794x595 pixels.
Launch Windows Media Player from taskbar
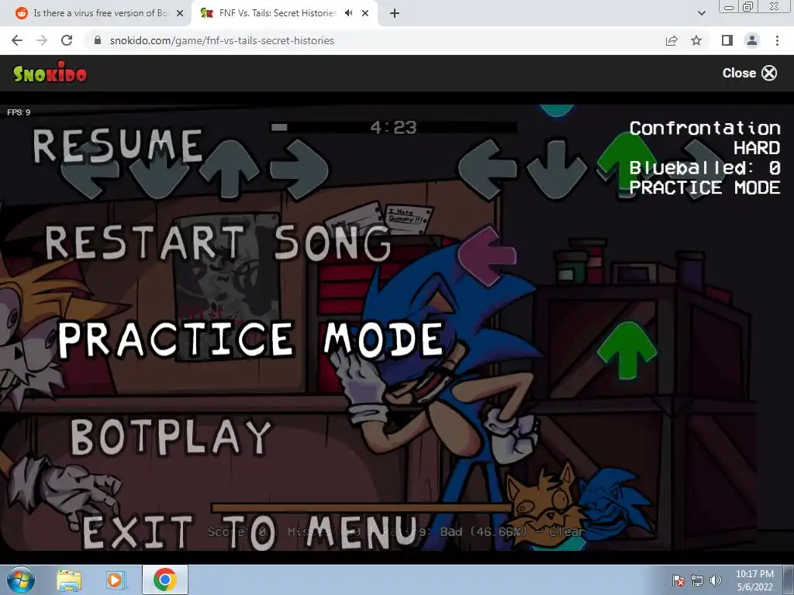(116, 580)
